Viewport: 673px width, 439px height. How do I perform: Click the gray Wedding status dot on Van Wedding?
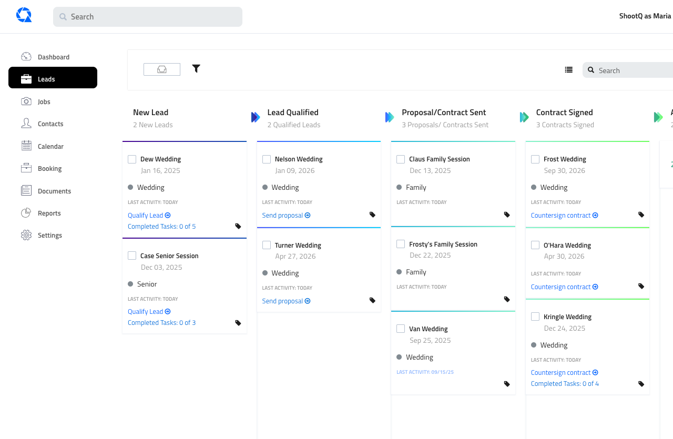400,357
